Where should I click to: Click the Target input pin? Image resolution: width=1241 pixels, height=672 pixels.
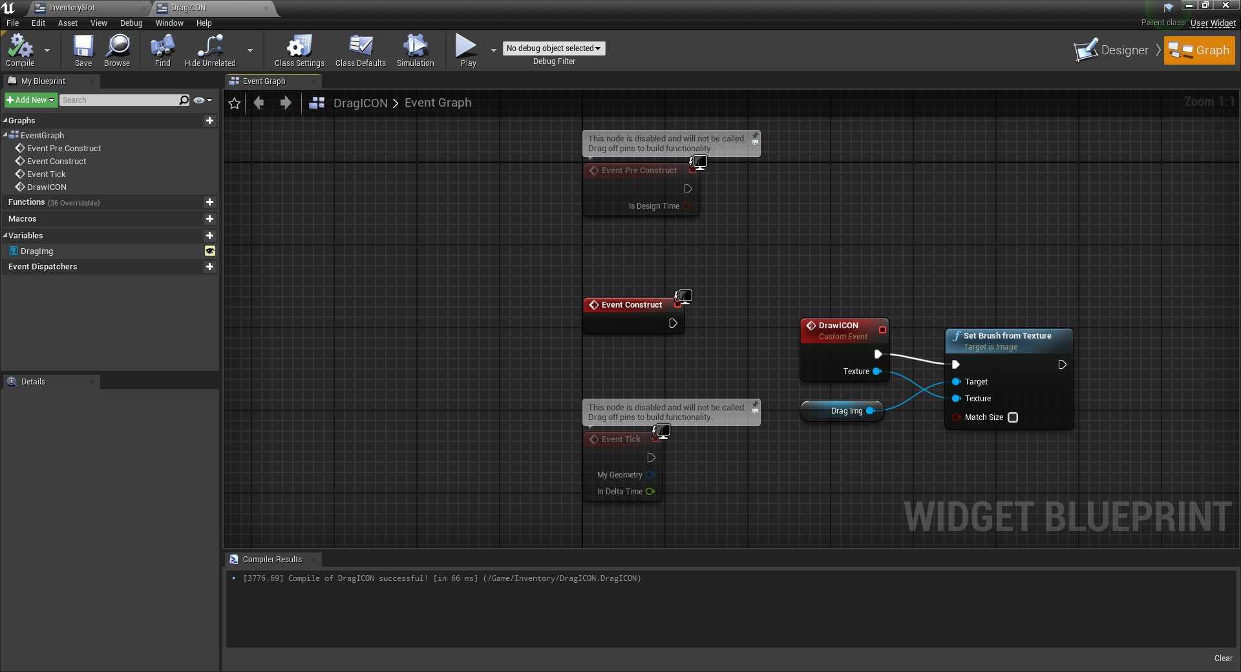[956, 382]
